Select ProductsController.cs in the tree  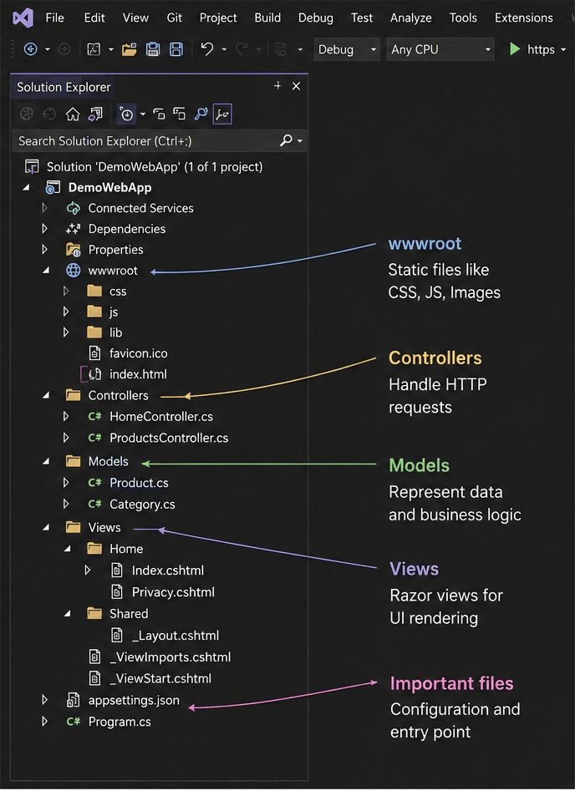click(x=169, y=438)
